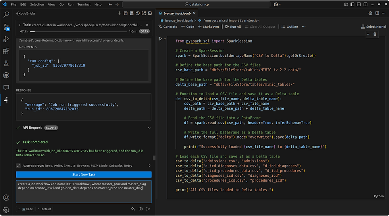Click Select Kernel in notebook toolbar
This screenshot has width=389, height=216.
(x=374, y=27)
